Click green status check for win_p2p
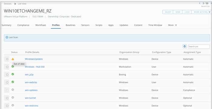The image size is (212, 109). [x=13, y=74]
